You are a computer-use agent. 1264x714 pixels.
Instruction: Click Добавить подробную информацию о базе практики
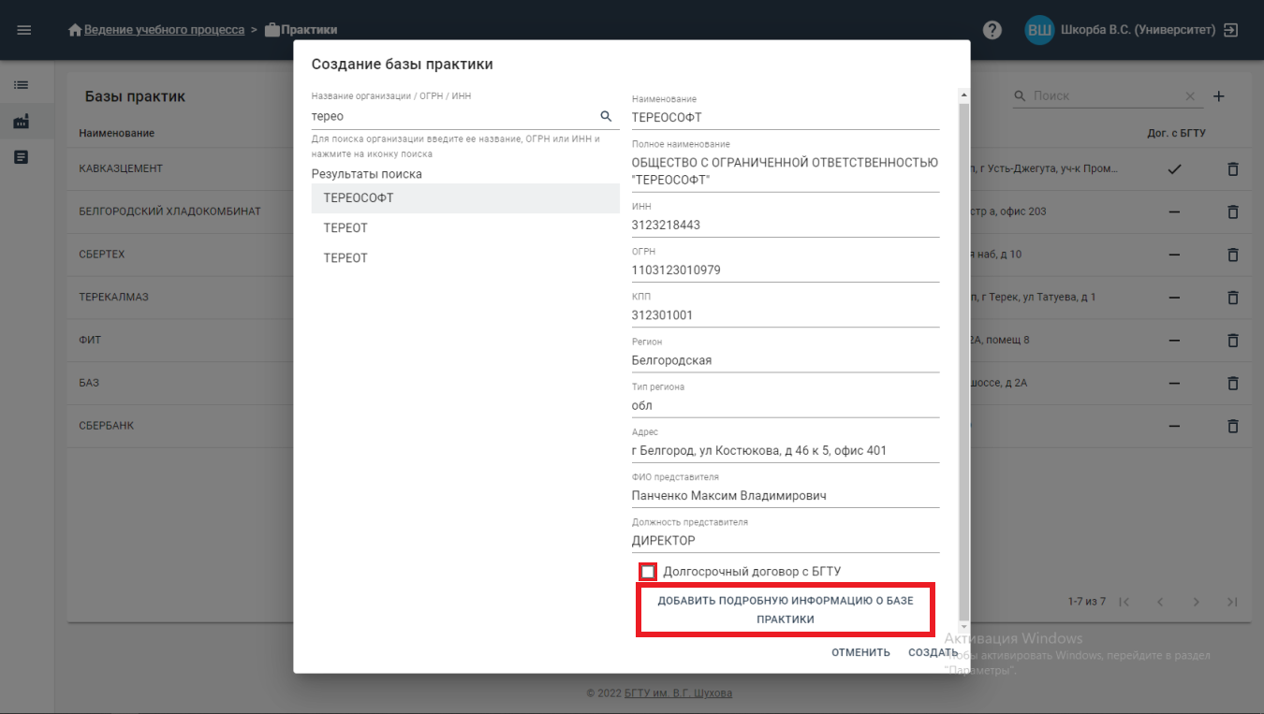[785, 609]
